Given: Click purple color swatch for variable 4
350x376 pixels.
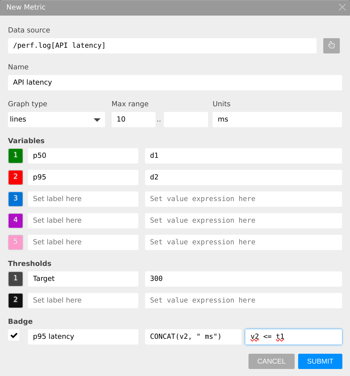Looking at the screenshot, I should [16, 221].
